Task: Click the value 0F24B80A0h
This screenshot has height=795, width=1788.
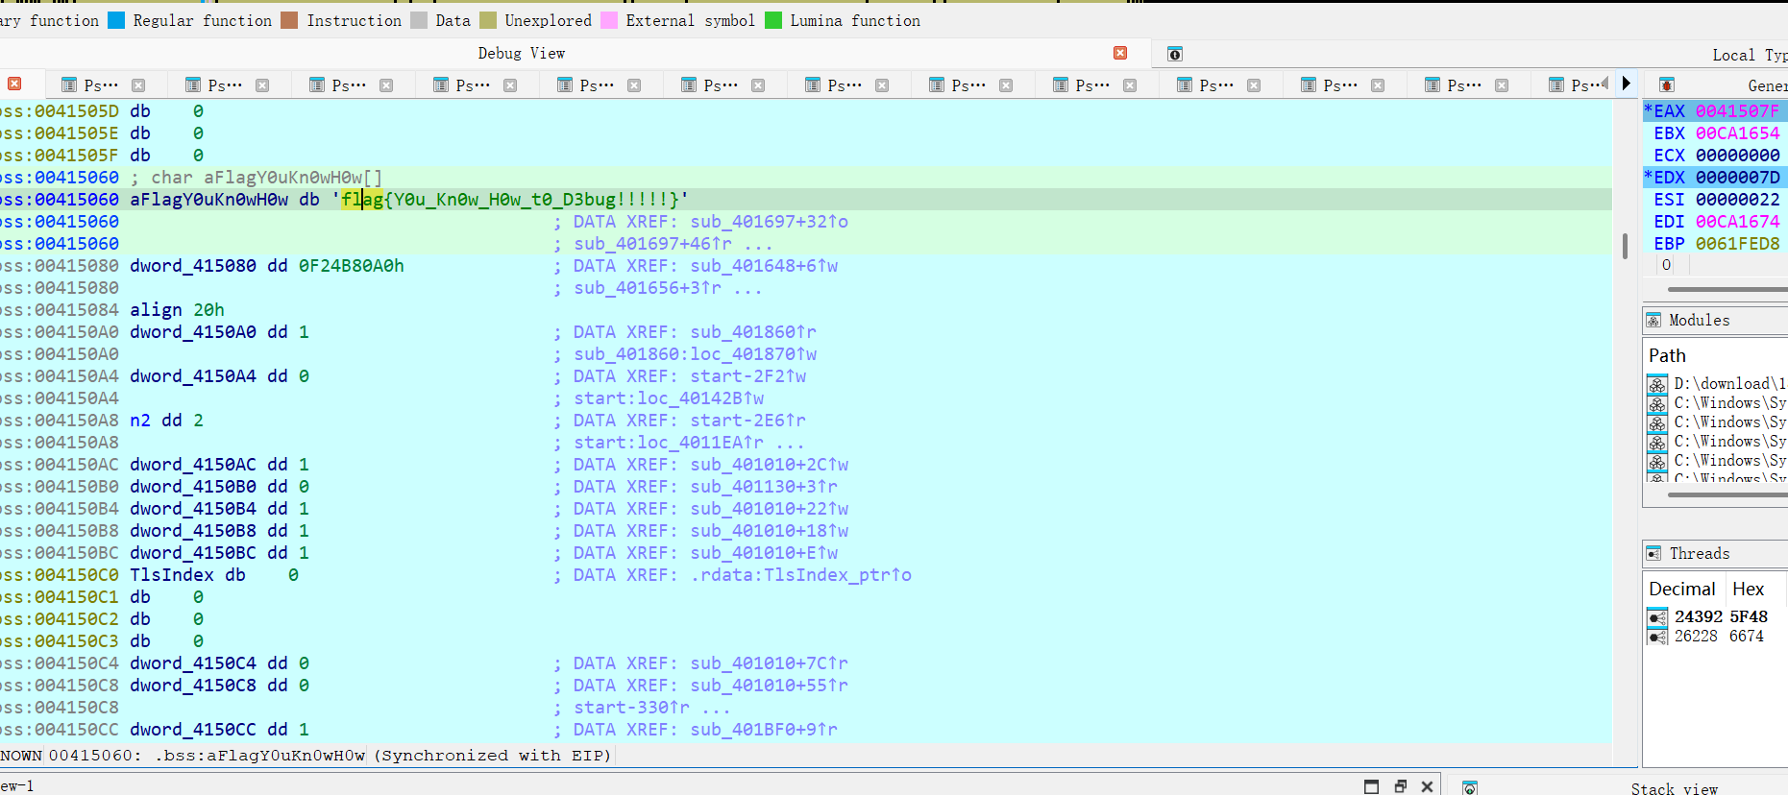Action: [351, 265]
